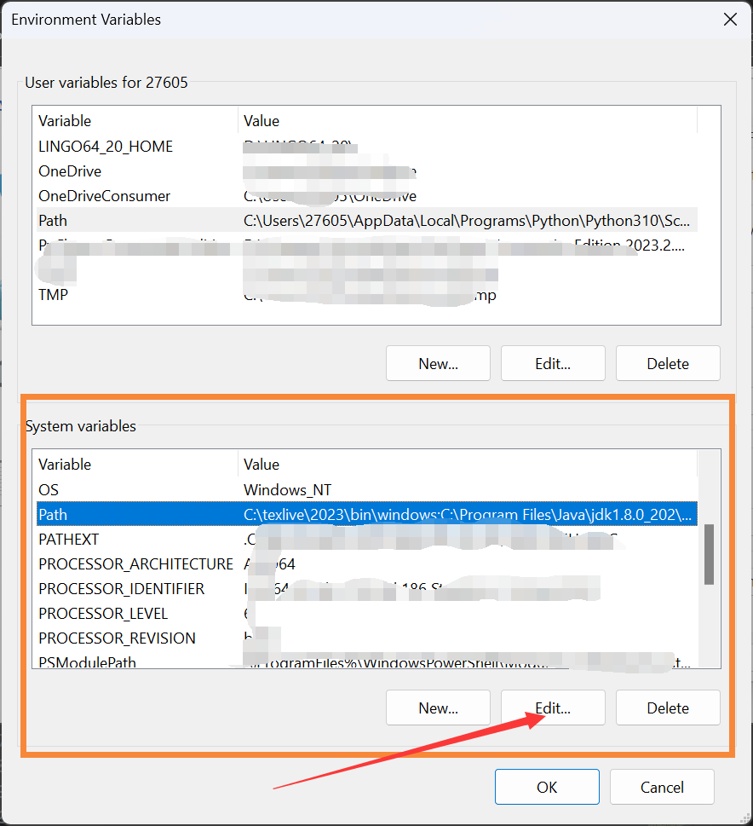Select PATHEXT system variable row

click(x=367, y=539)
